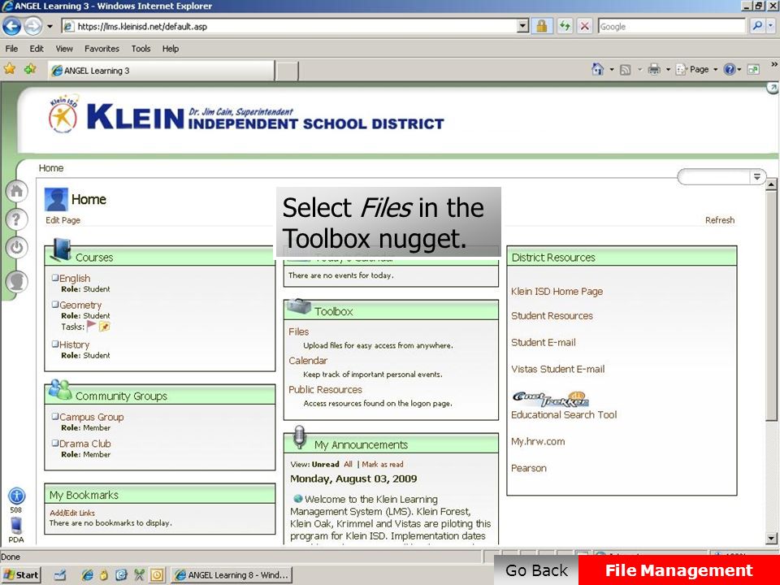
Task: Open the History course link
Action: click(74, 344)
